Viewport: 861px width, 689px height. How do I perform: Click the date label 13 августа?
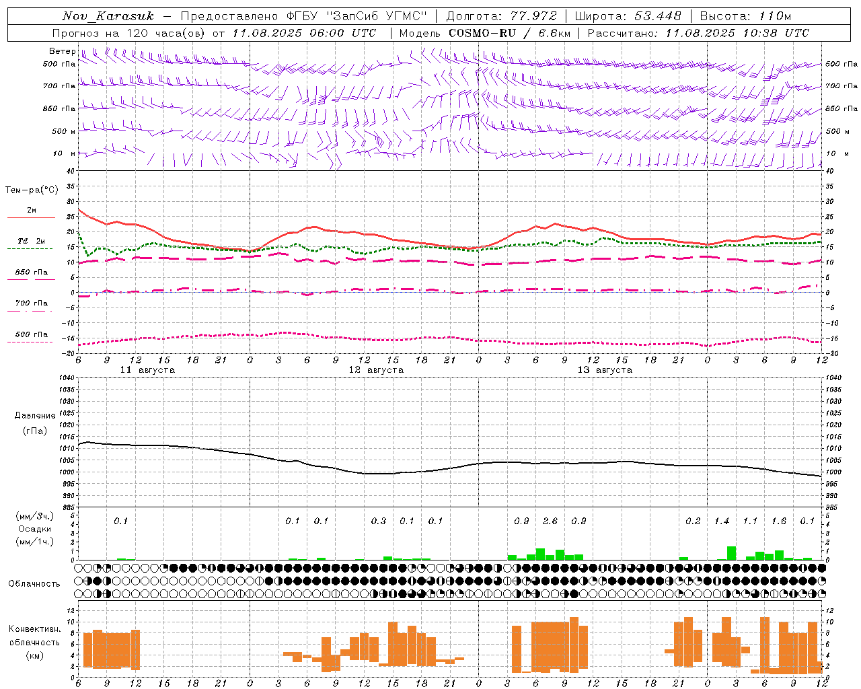605,370
